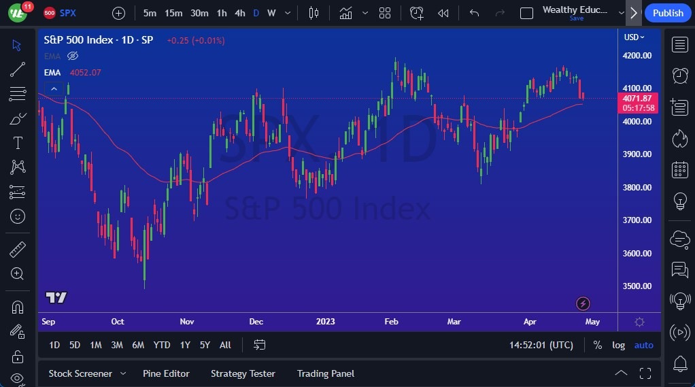Open the USD currency dropdown

(634, 37)
